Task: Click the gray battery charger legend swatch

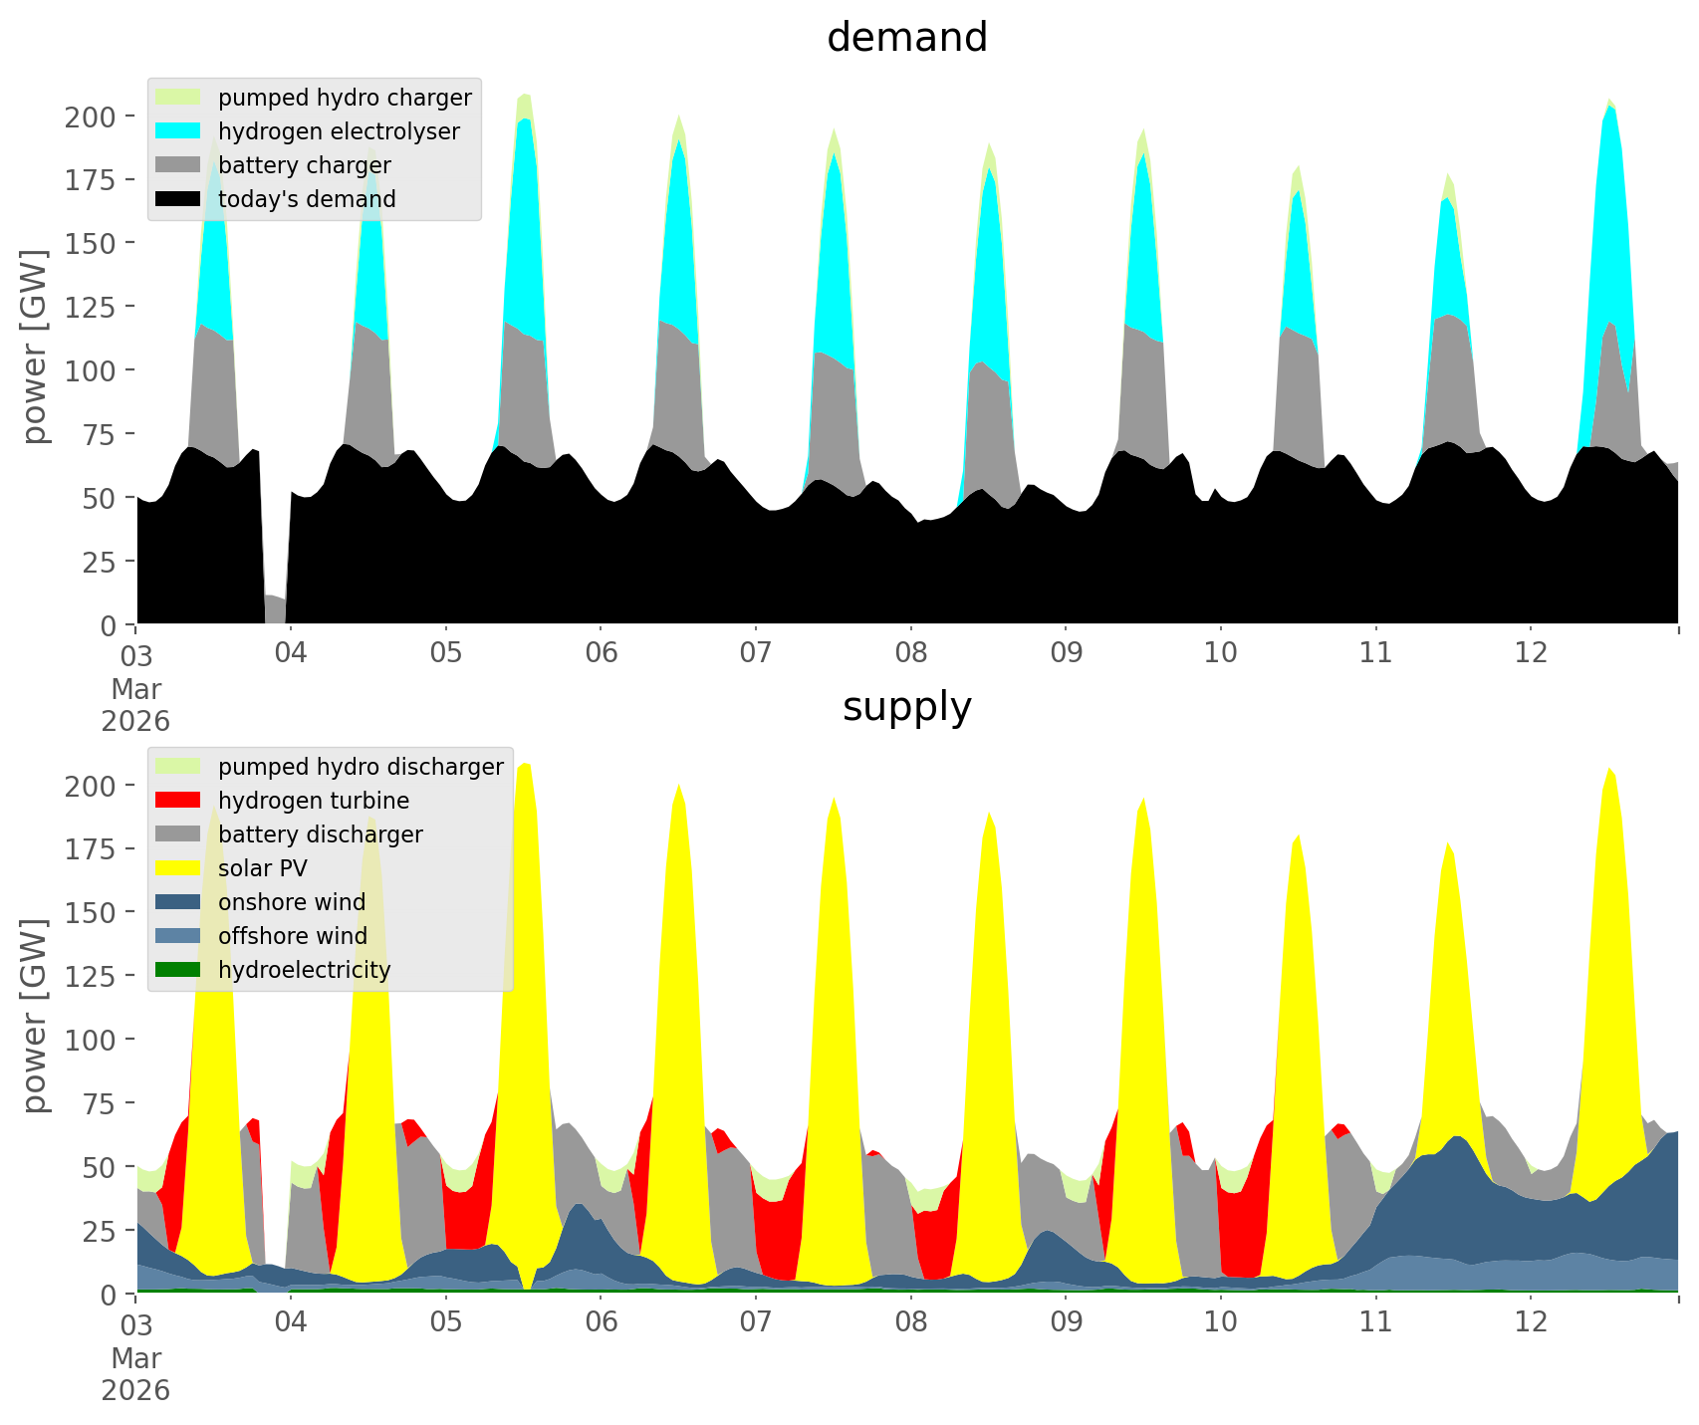Action: click(178, 165)
